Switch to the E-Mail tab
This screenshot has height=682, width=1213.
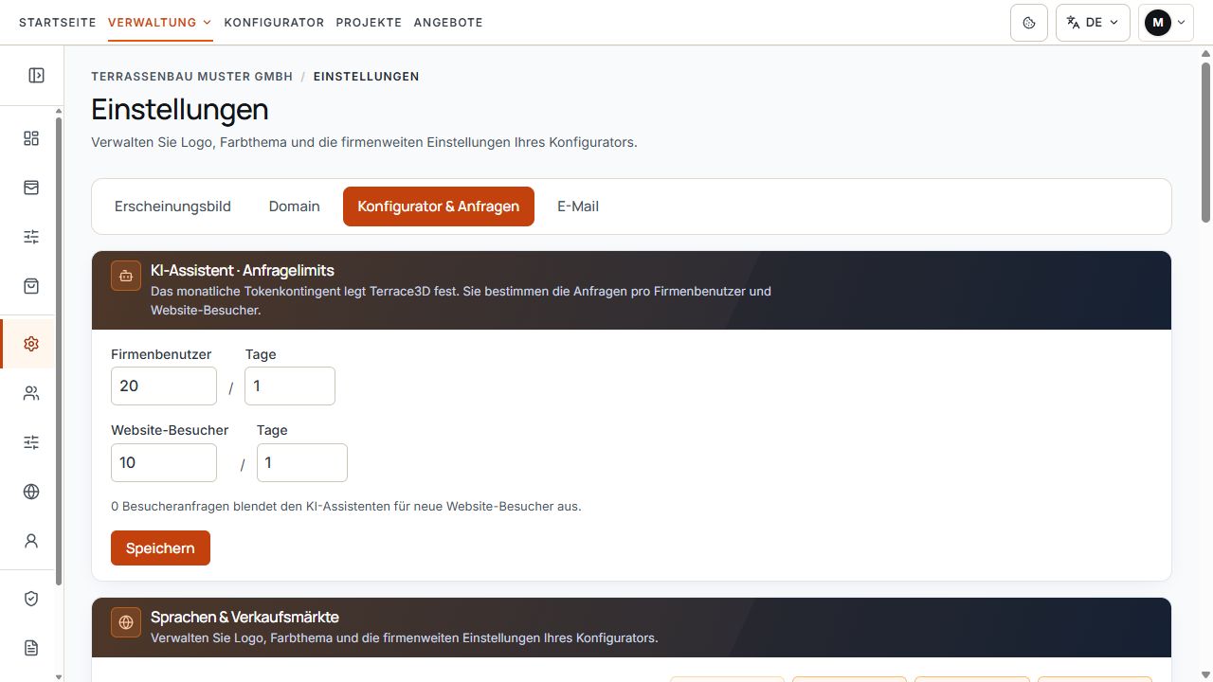(x=578, y=206)
